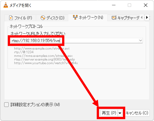This screenshot has width=154, height=121.
Task: Click the disc icon on ディスク tab
Action: point(43,18)
